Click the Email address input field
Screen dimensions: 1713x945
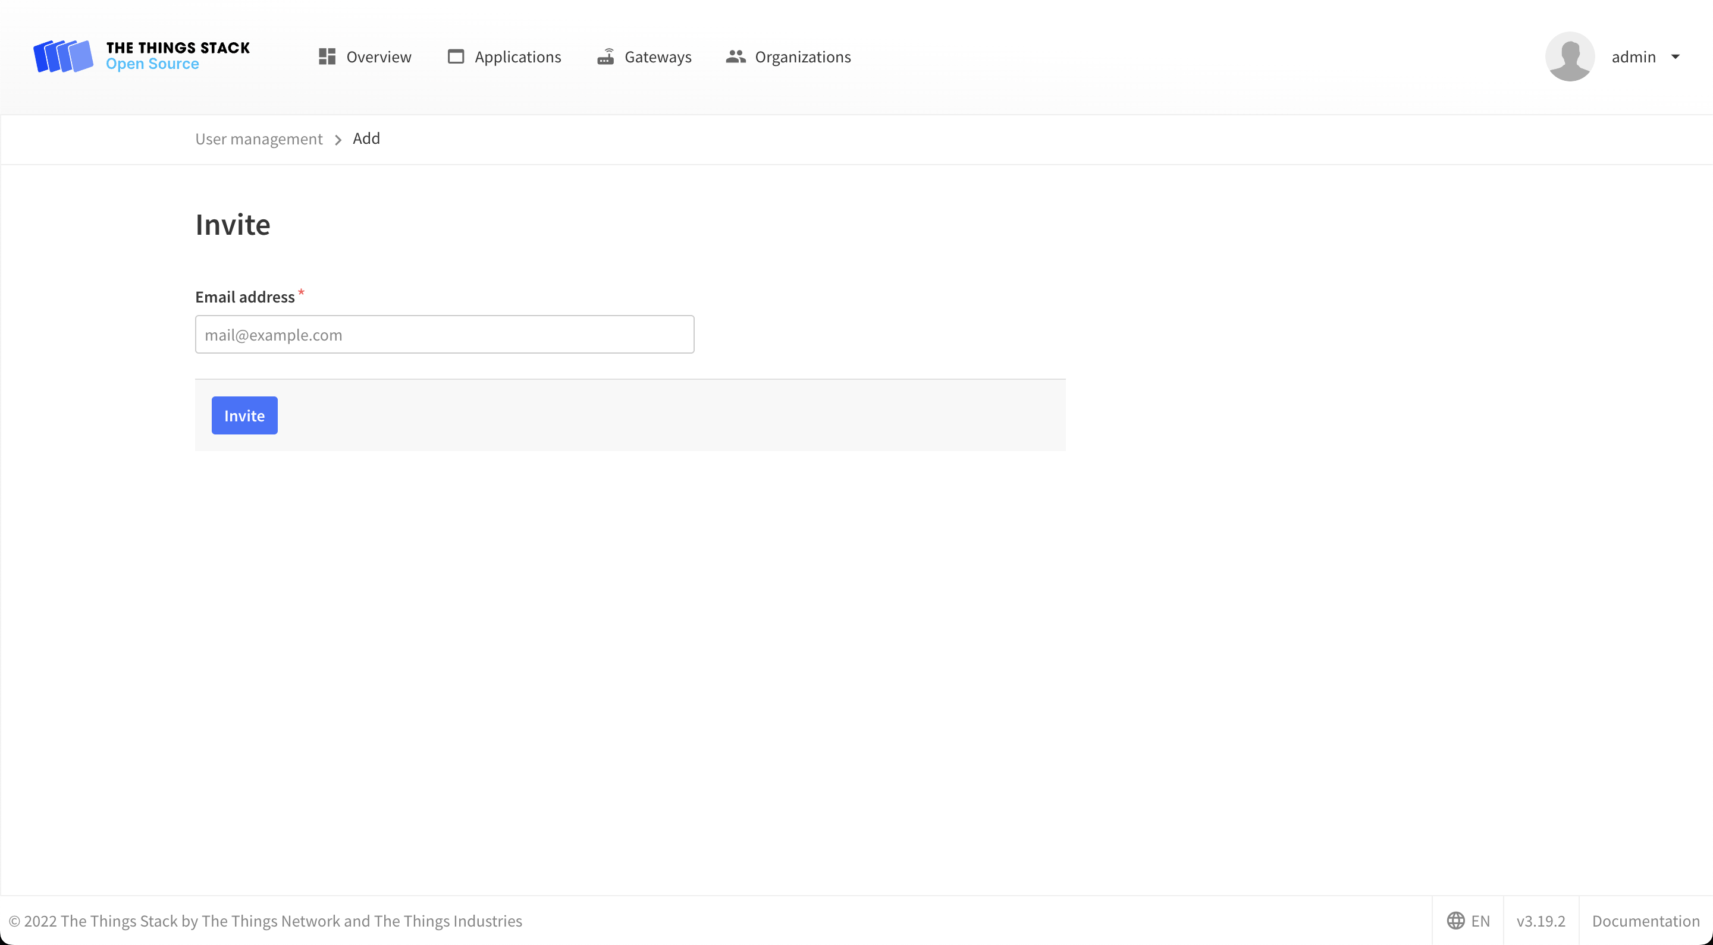tap(444, 334)
